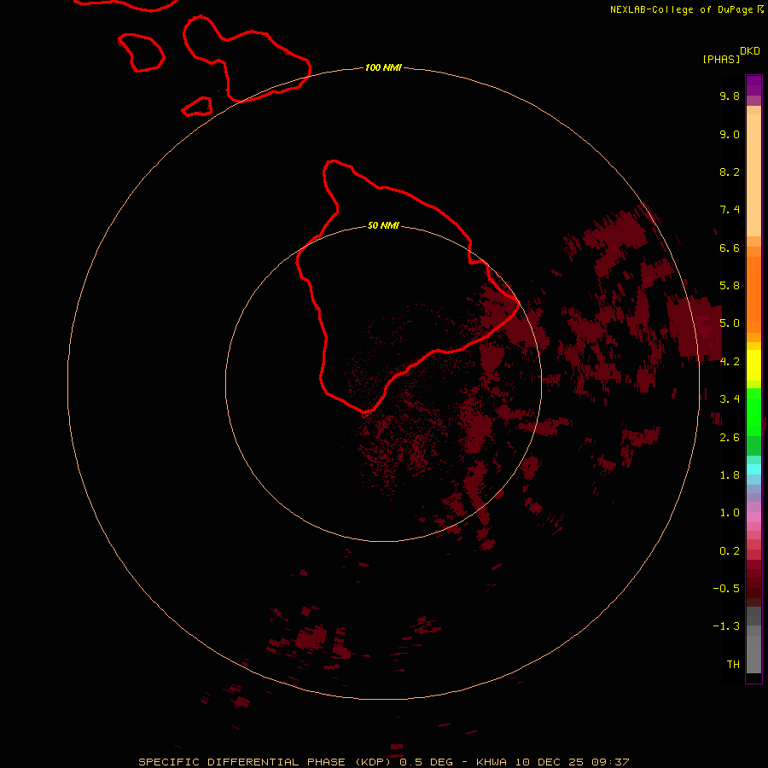Click the pale peach segment of the color bar
This screenshot has width=768, height=768.
tap(753, 175)
